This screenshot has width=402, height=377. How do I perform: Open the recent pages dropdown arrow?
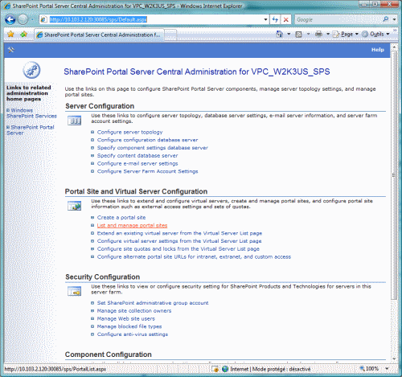point(32,19)
